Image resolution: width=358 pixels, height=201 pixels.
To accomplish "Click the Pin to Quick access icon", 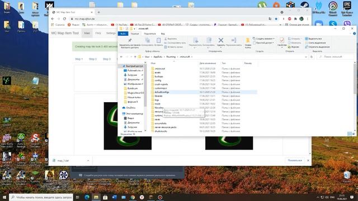I will (130, 41).
